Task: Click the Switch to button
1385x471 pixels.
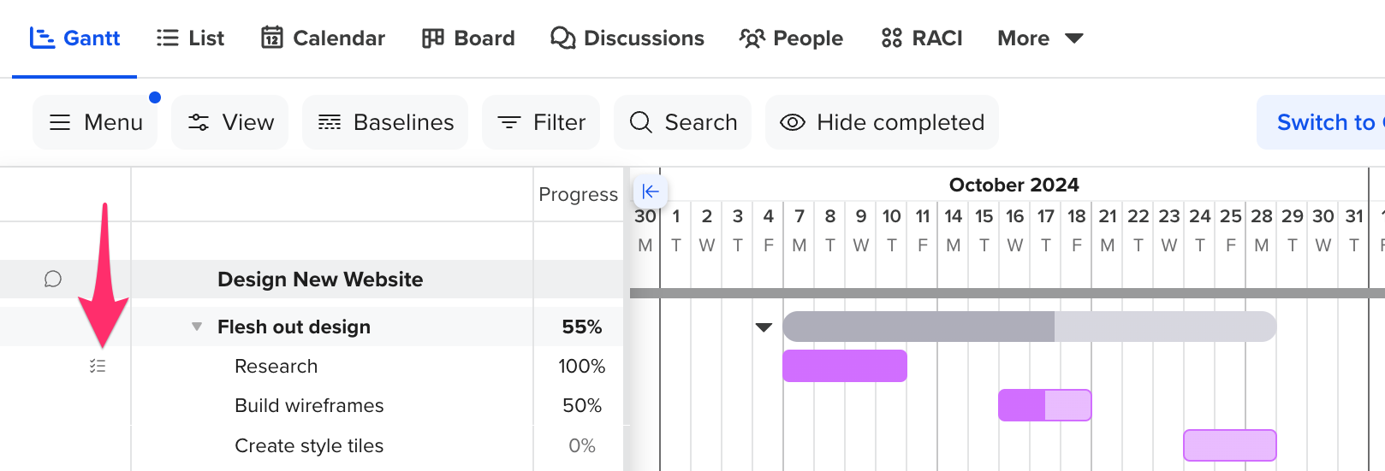Action: click(1321, 122)
